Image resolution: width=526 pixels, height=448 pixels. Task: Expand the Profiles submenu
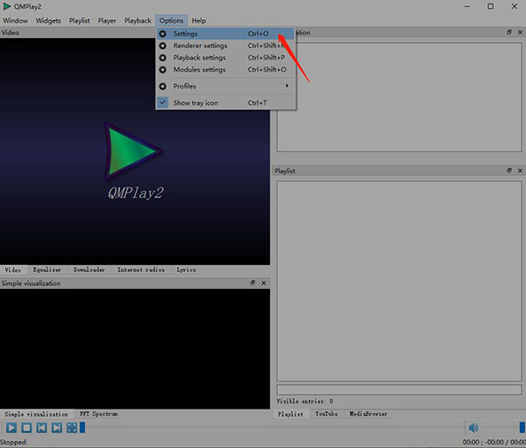[x=226, y=86]
